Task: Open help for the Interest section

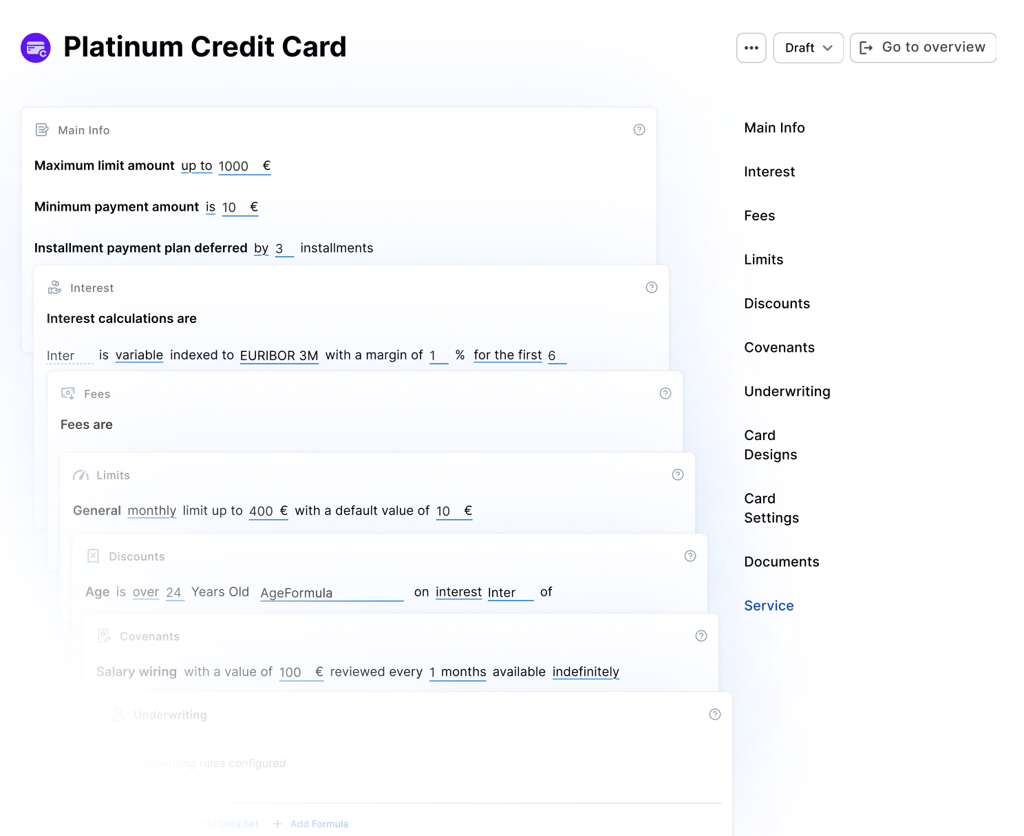Action: (x=651, y=287)
